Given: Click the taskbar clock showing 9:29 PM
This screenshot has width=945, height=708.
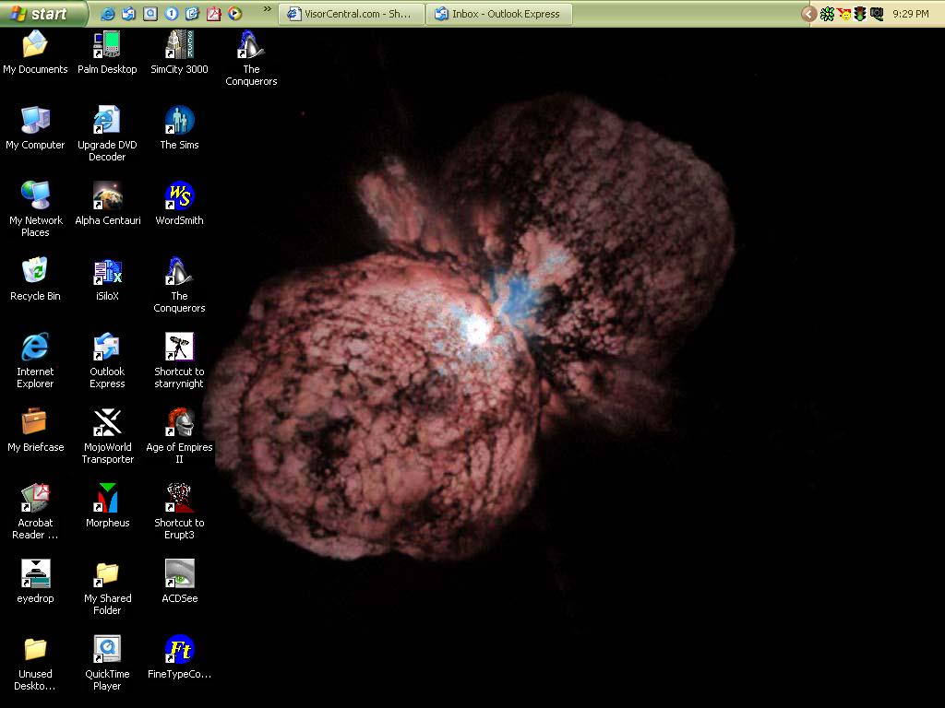Looking at the screenshot, I should click(911, 14).
